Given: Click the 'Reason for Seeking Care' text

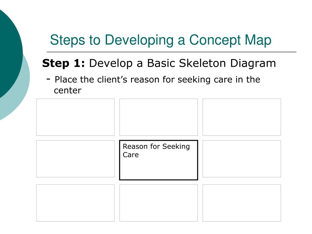Looking at the screenshot, I should pos(156,151).
